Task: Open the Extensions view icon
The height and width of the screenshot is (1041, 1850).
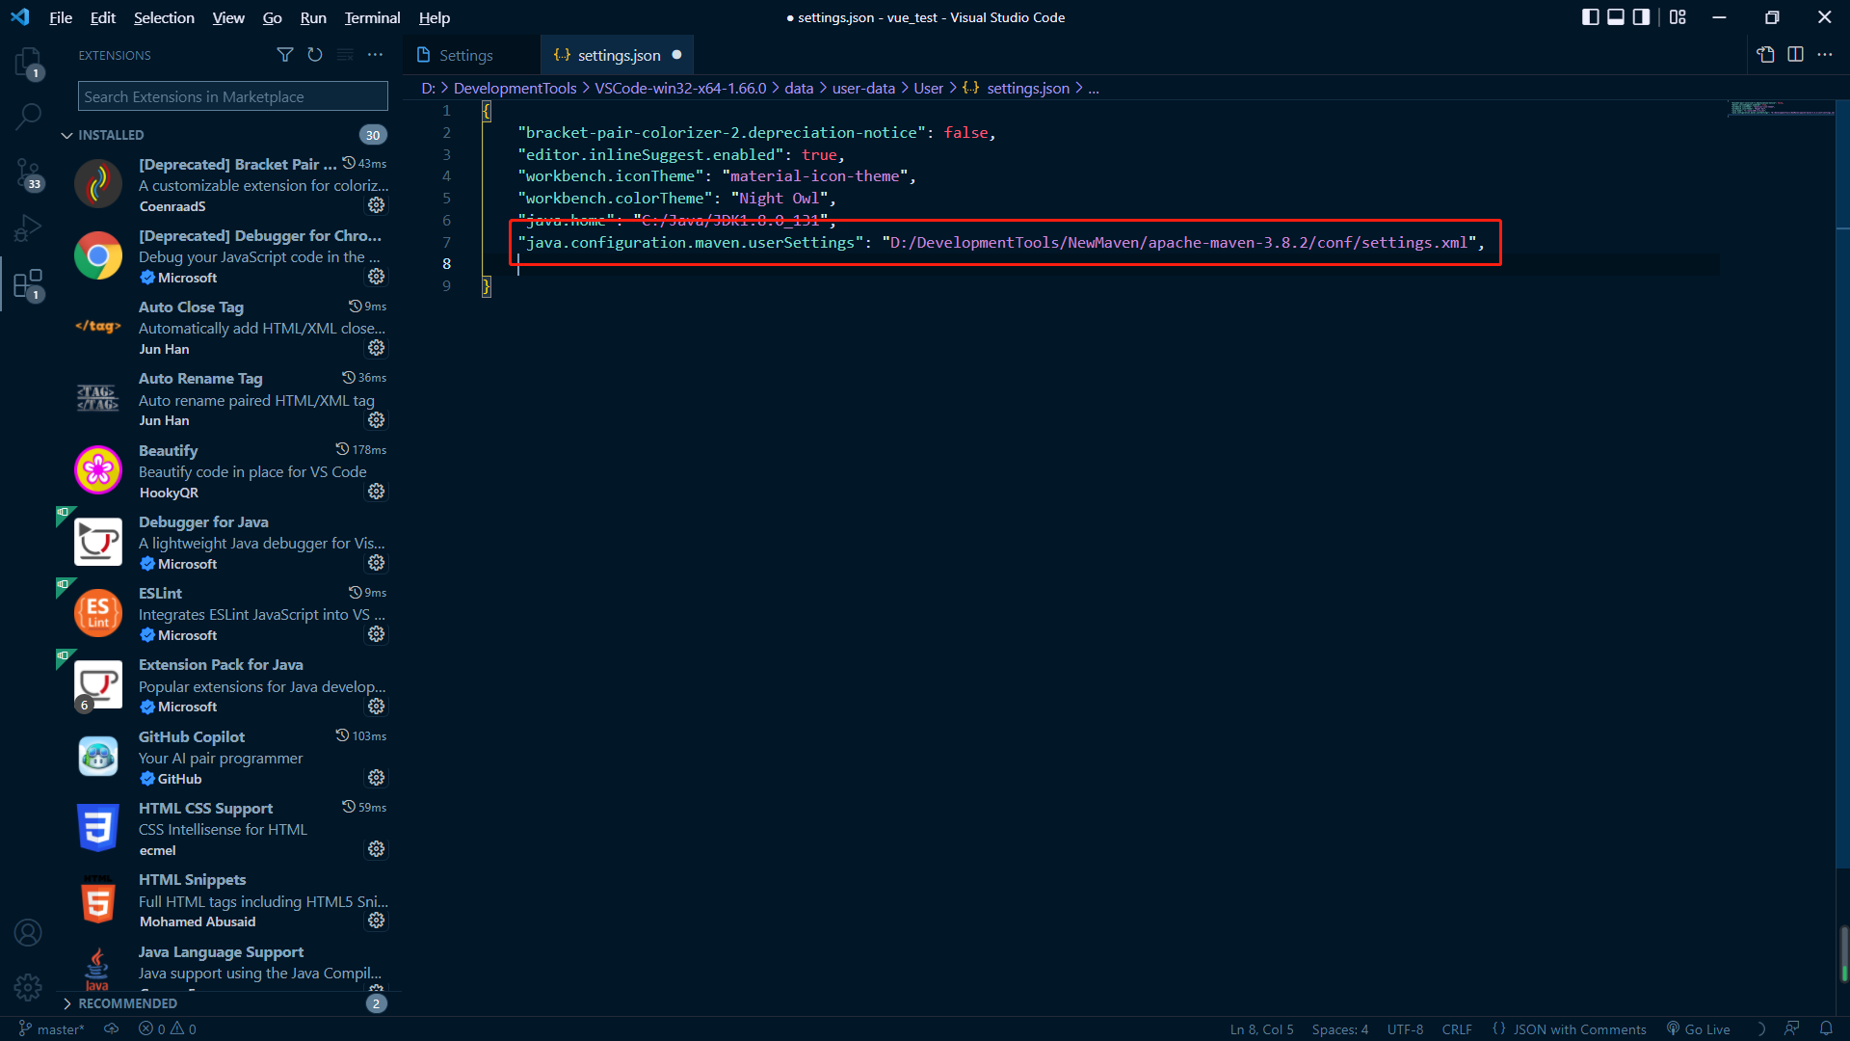Action: [x=28, y=284]
